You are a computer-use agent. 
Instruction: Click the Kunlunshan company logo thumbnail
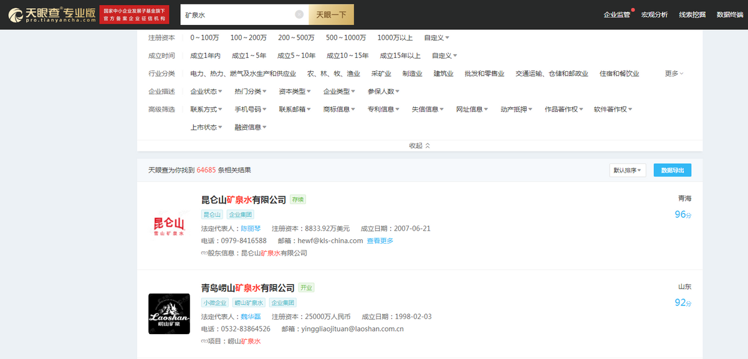click(168, 225)
